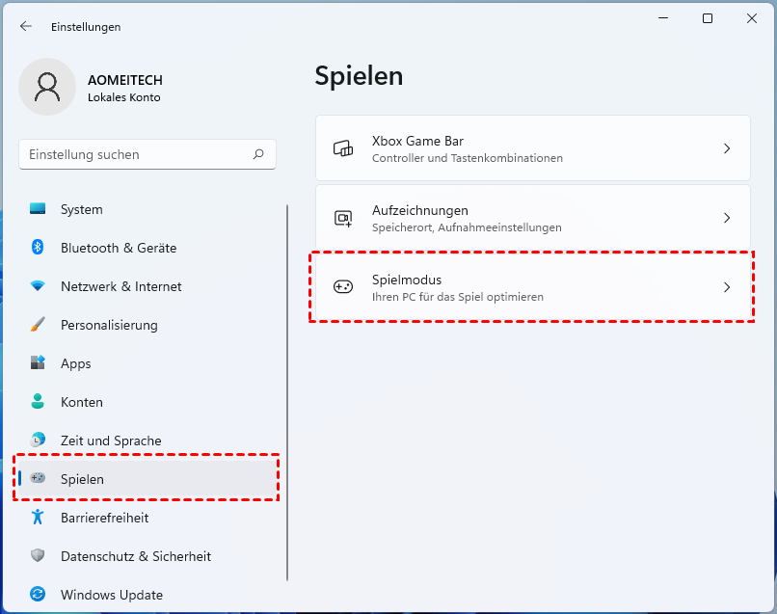This screenshot has height=614, width=777.
Task: Click the Windows Update refresh icon
Action: click(39, 595)
